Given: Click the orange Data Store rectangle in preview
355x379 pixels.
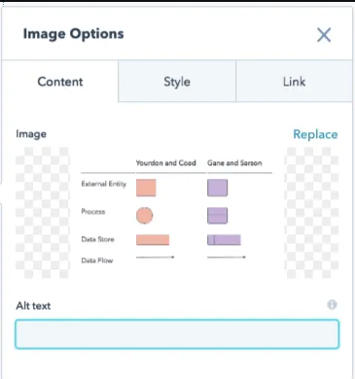Looking at the screenshot, I should click(x=153, y=240).
